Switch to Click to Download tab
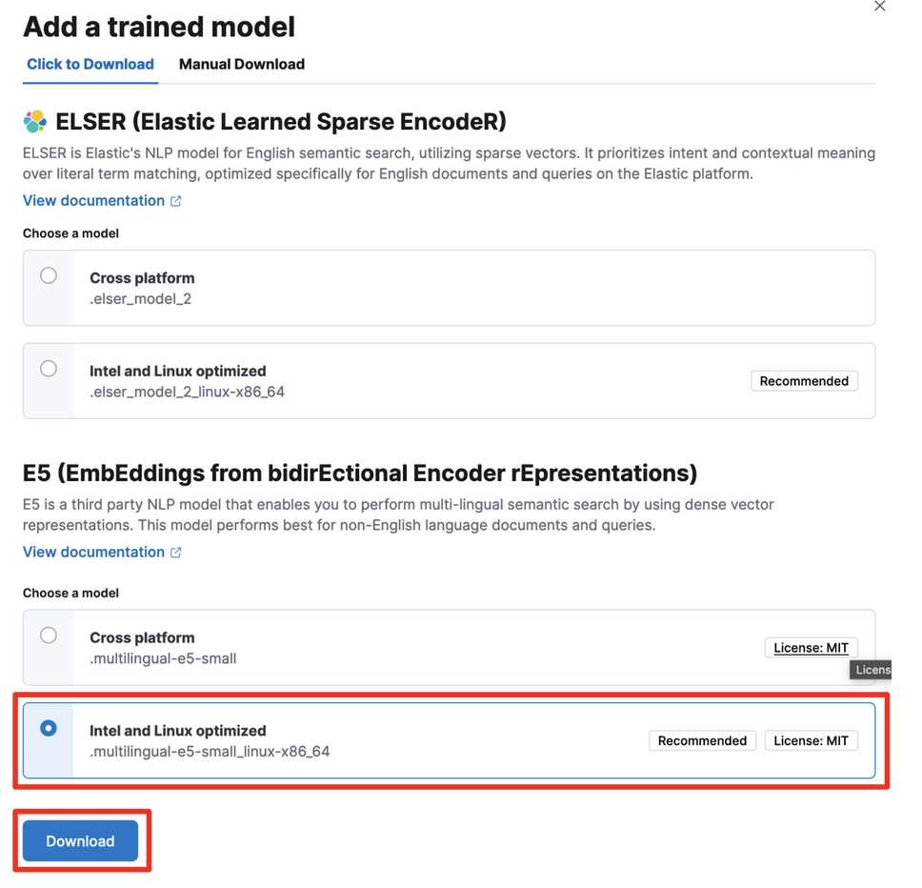922x888 pixels. coord(90,65)
